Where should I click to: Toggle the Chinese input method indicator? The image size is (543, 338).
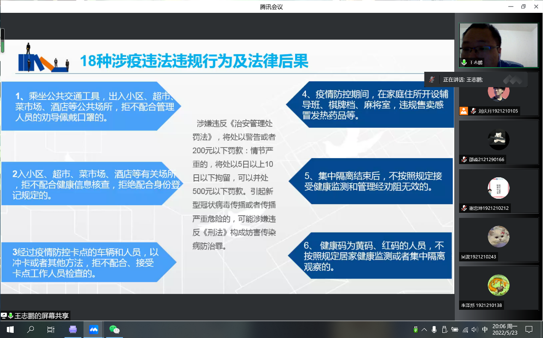485,329
